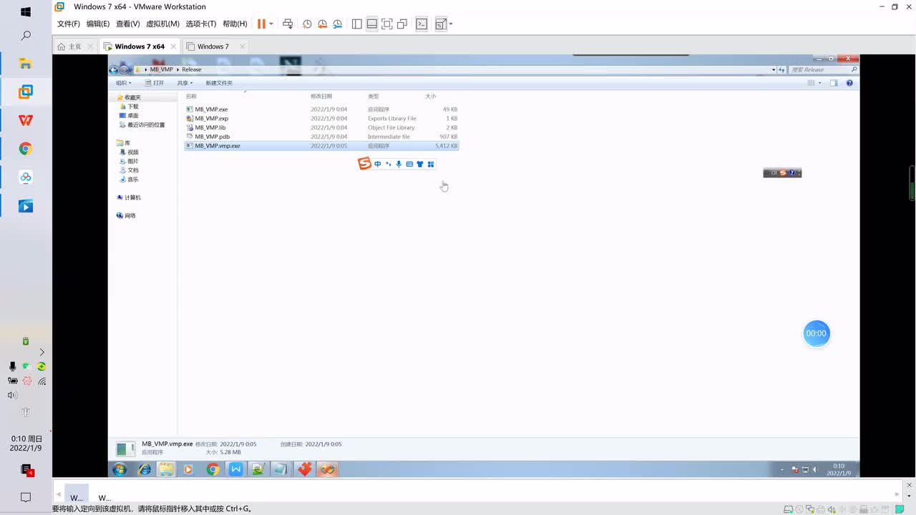Screen dimensions: 916x515
Task: Open the Sogou skin shirt icon
Action: pos(420,165)
